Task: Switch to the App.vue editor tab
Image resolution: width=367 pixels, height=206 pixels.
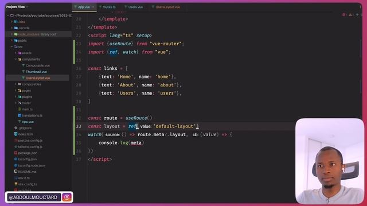Action: [84, 7]
